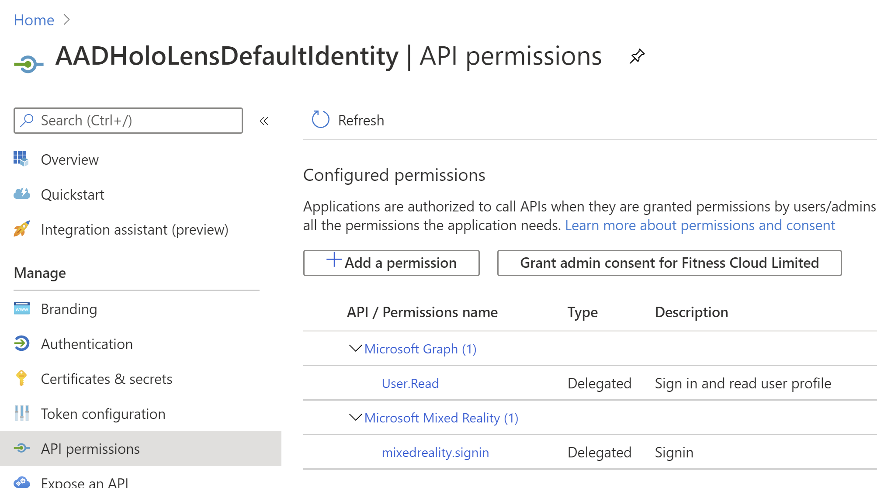
Task: Click the Refresh circular arrow icon
Action: click(320, 120)
